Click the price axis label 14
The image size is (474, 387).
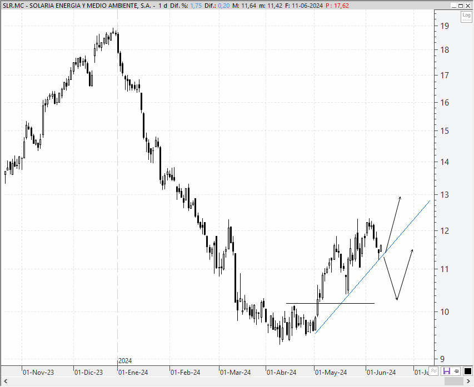tap(445, 162)
